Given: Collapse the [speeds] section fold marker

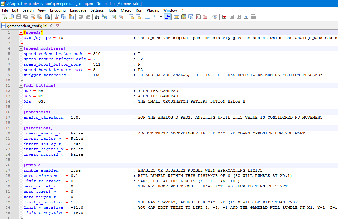Looking at the screenshot, I should click(x=21, y=32).
